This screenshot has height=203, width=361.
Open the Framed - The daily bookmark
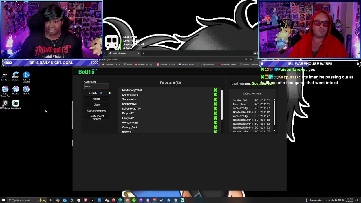144,65
